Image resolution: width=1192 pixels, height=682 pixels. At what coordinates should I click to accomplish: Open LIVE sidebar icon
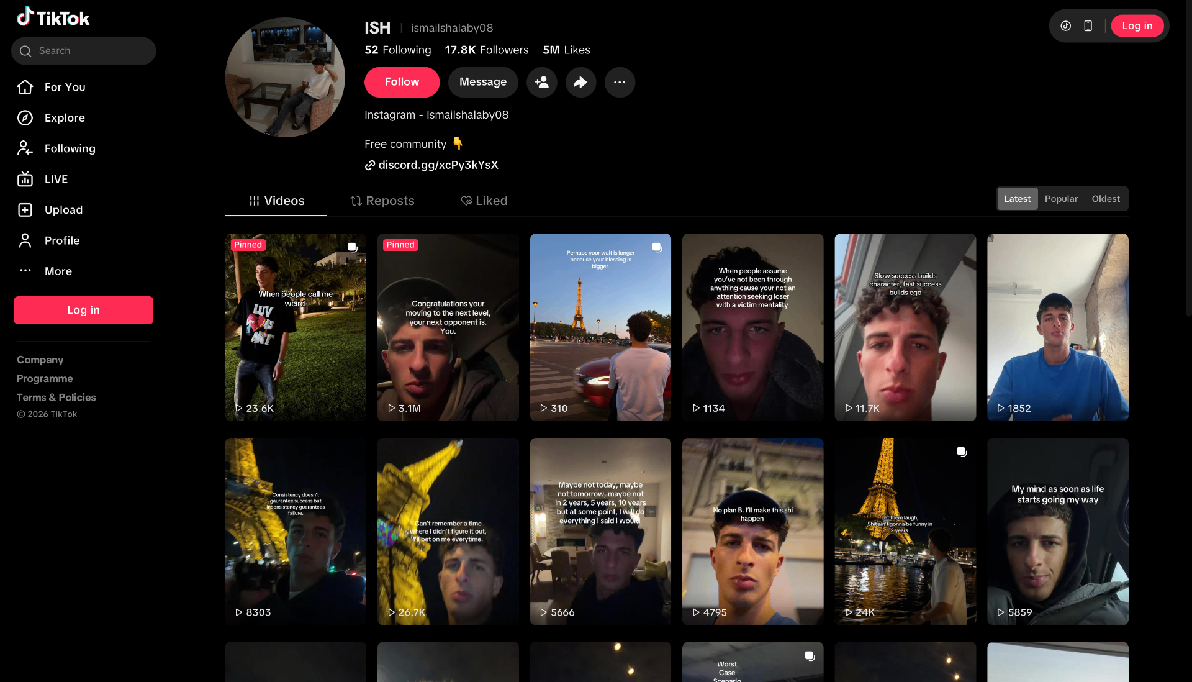(25, 180)
